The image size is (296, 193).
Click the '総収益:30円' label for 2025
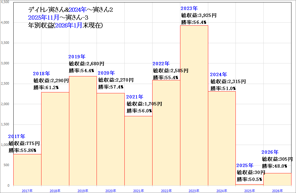point(251,172)
